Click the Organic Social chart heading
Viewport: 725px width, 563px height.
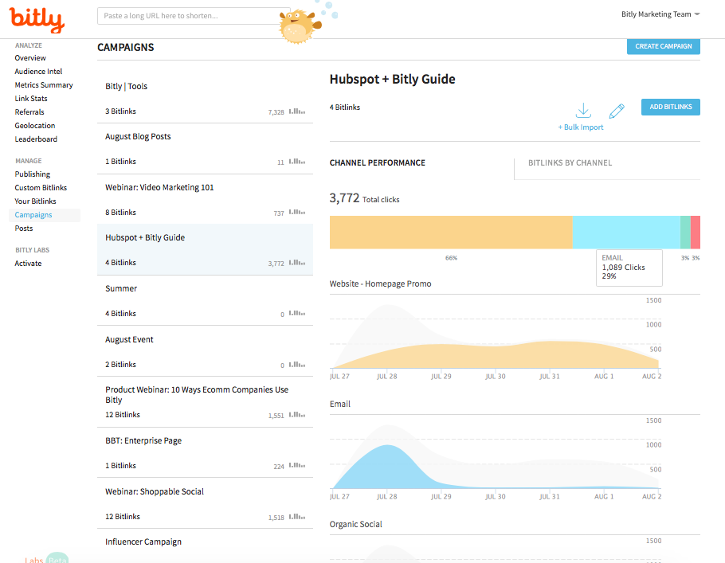[x=355, y=524]
